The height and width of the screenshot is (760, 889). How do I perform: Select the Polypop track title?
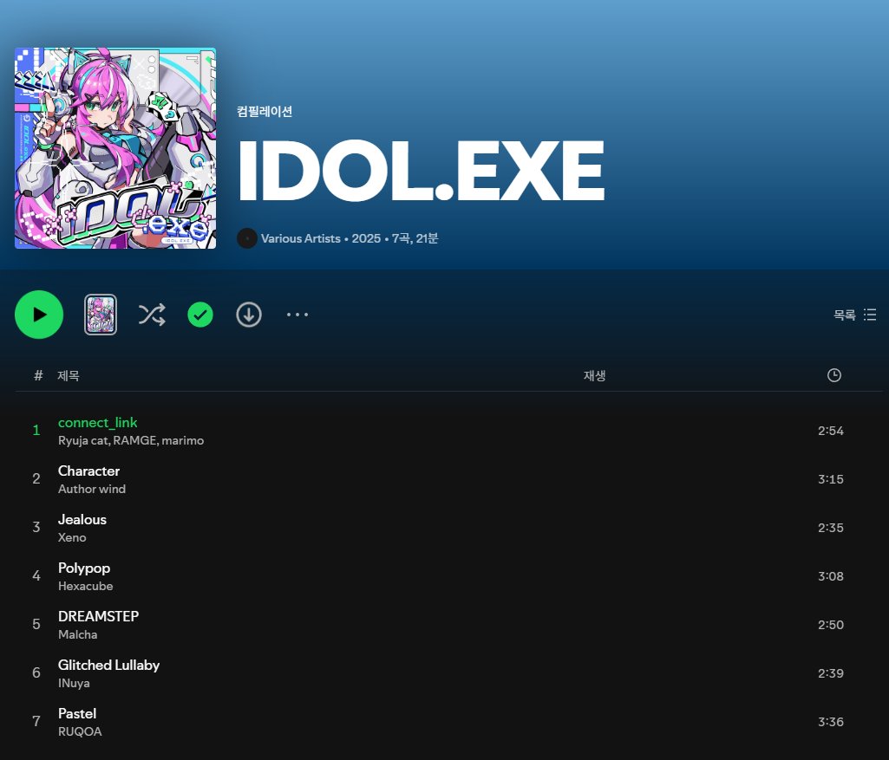84,568
